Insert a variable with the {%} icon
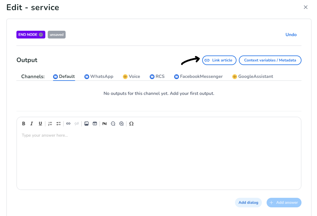This screenshot has width=317, height=216. [x=104, y=124]
